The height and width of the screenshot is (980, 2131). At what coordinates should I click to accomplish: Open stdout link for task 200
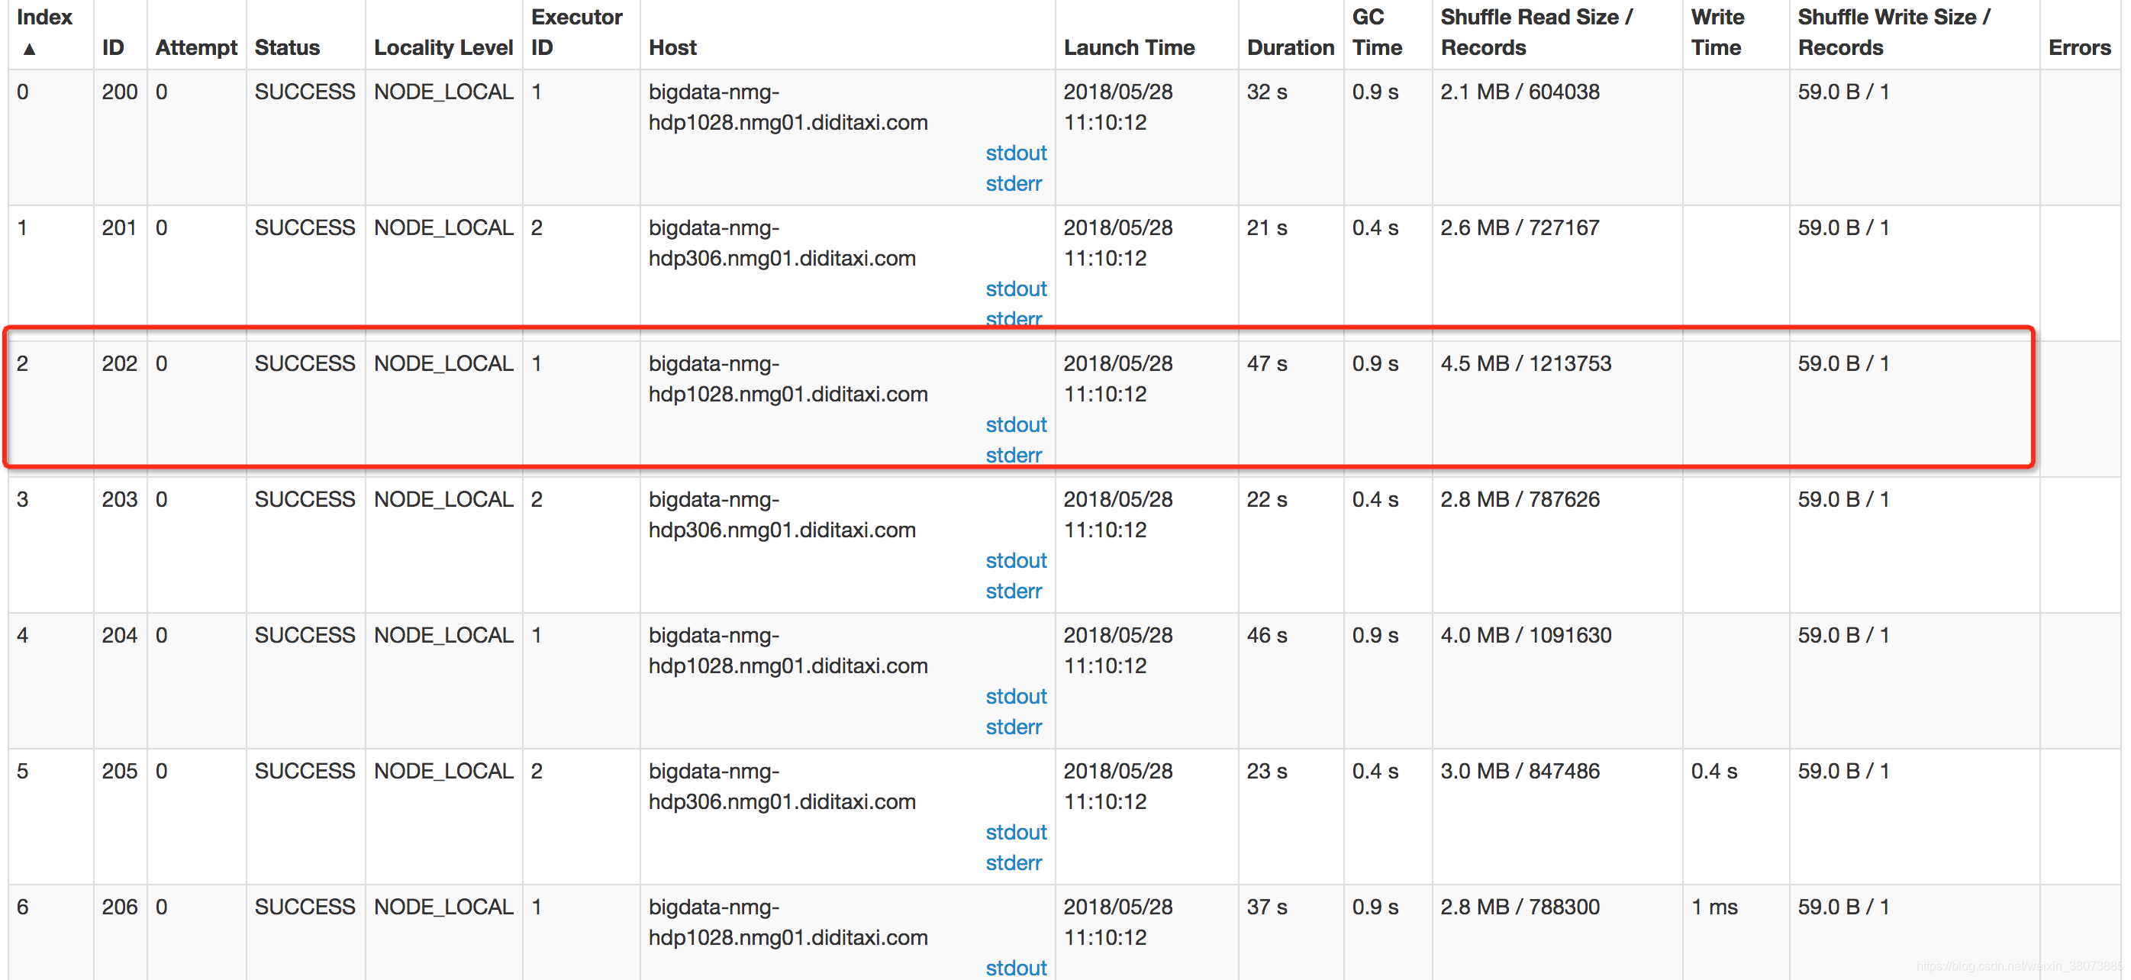(1016, 153)
